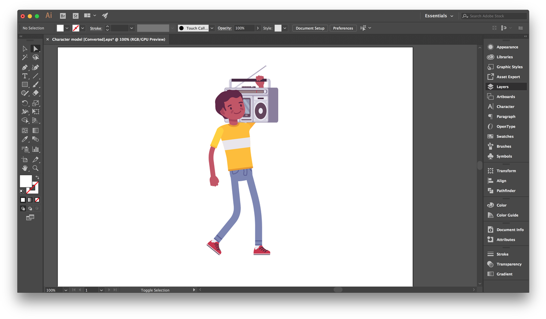Set None mode below fill swatch

[x=37, y=200]
